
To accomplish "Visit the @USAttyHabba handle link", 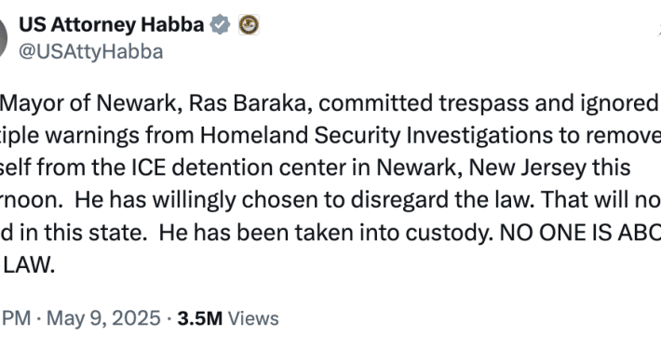I will pyautogui.click(x=91, y=52).
